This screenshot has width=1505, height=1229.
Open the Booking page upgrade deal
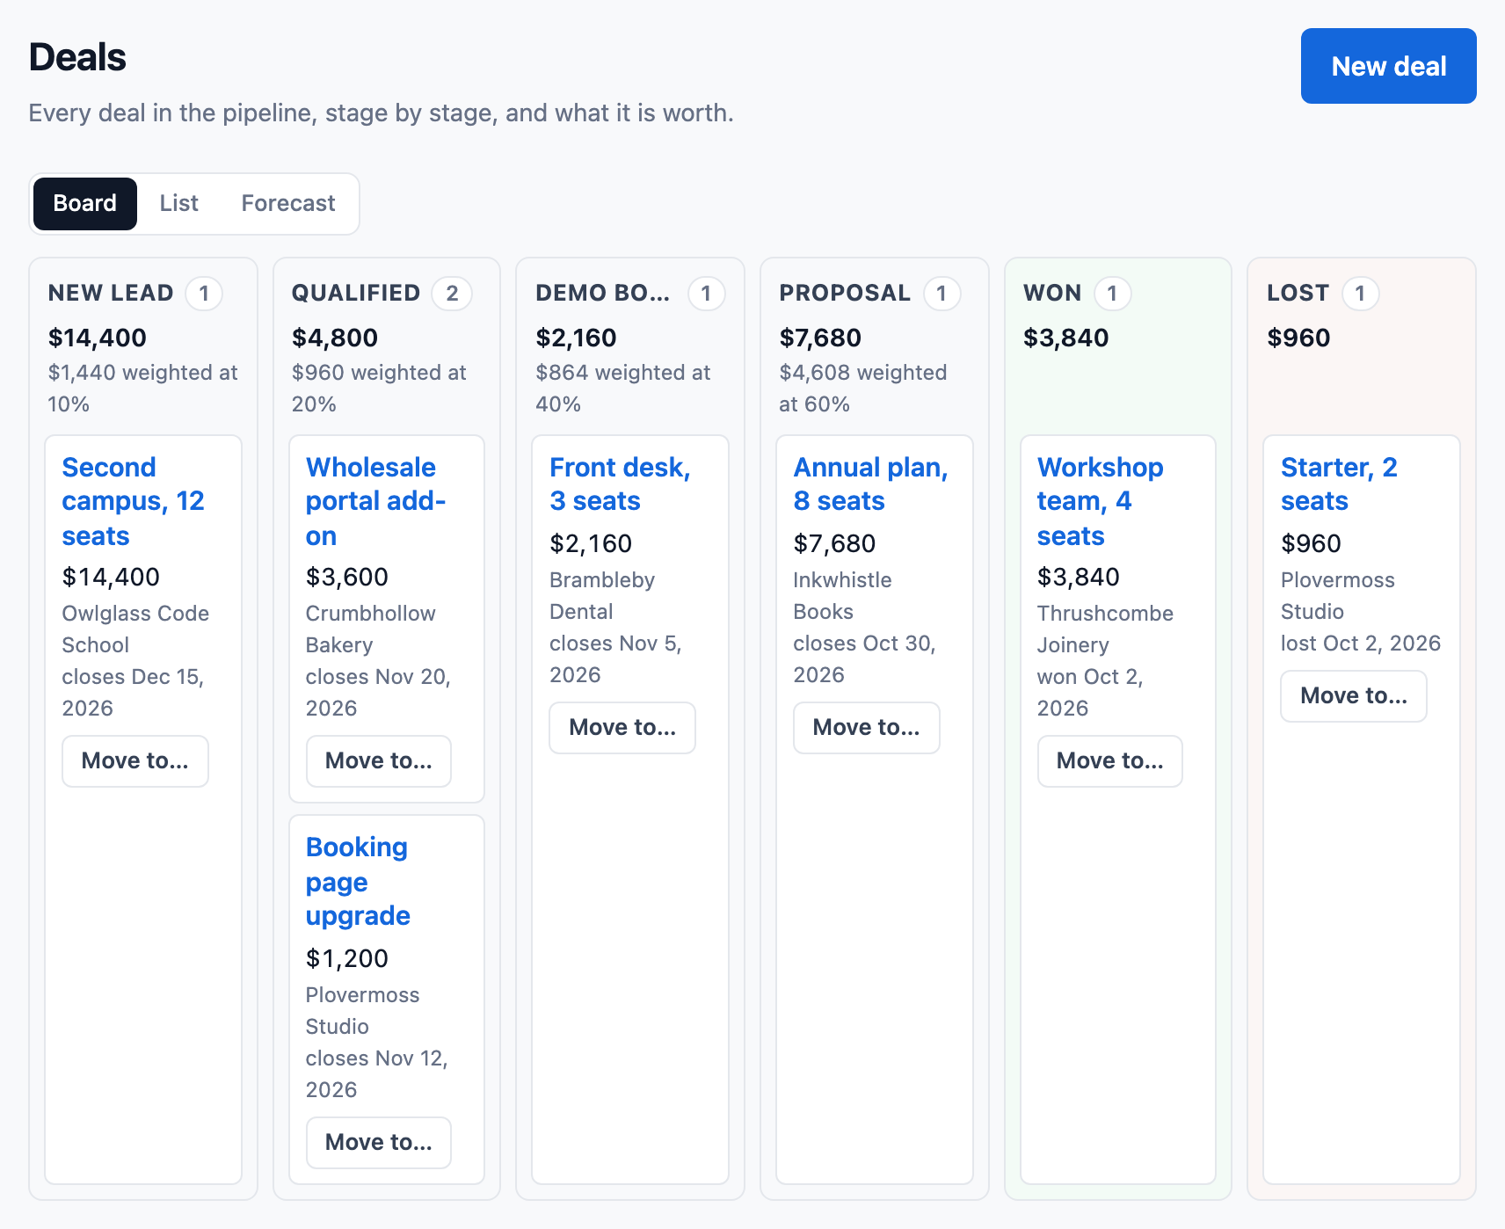point(358,882)
